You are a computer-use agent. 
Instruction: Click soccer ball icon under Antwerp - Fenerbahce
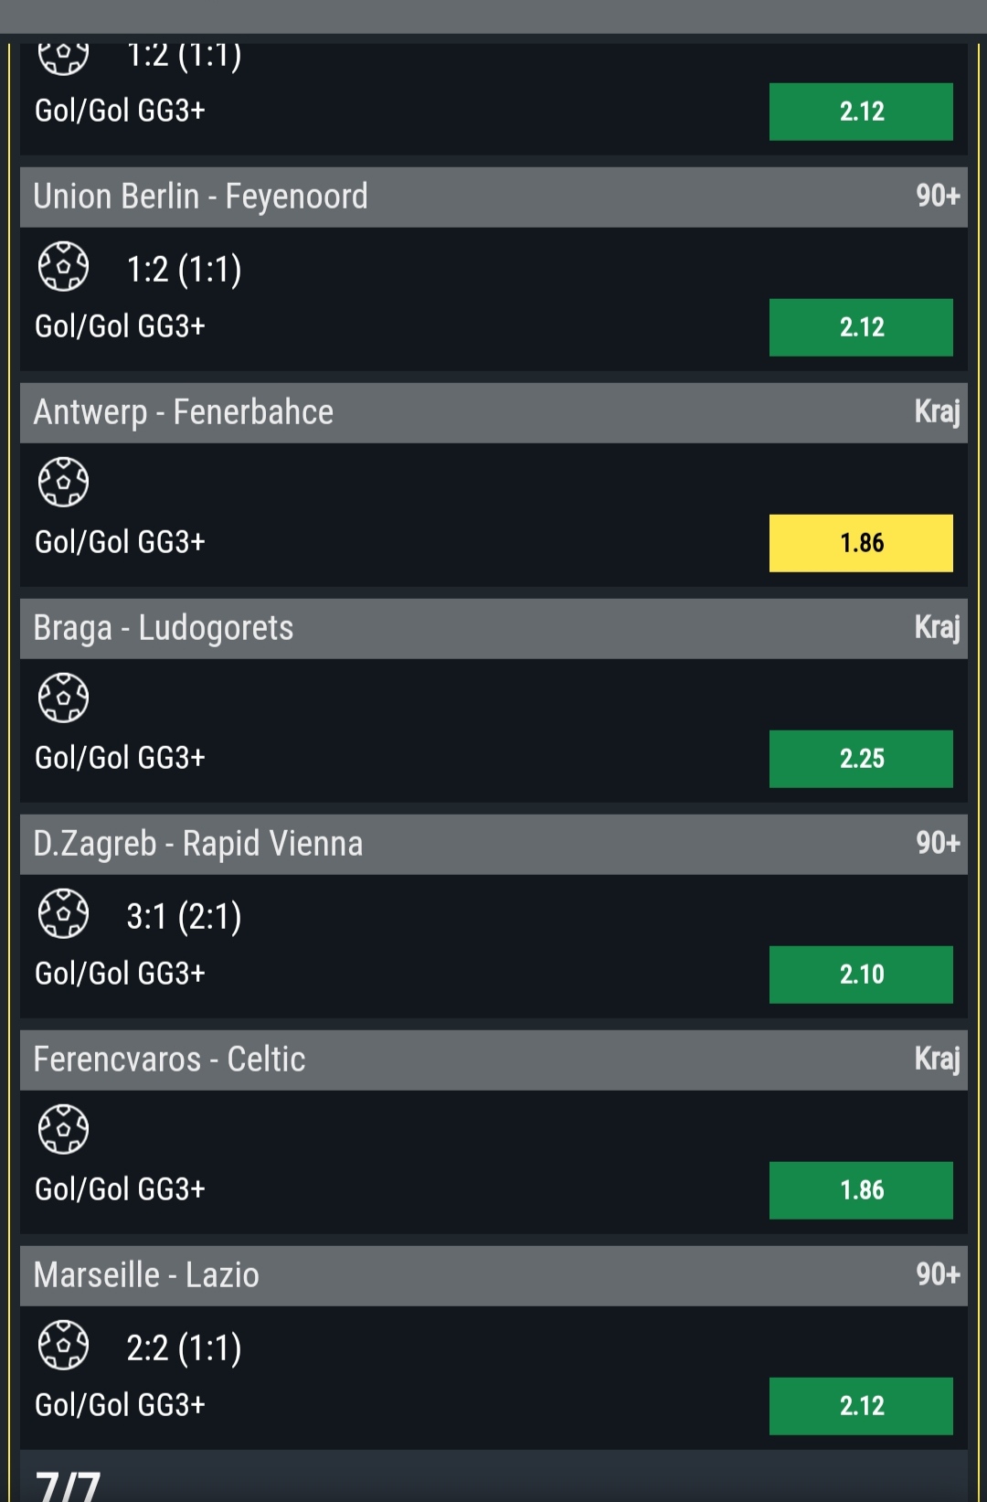(63, 482)
